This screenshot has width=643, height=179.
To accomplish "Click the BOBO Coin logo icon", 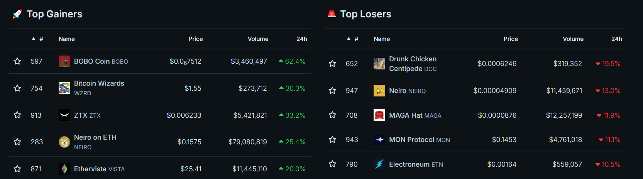I will coord(64,61).
